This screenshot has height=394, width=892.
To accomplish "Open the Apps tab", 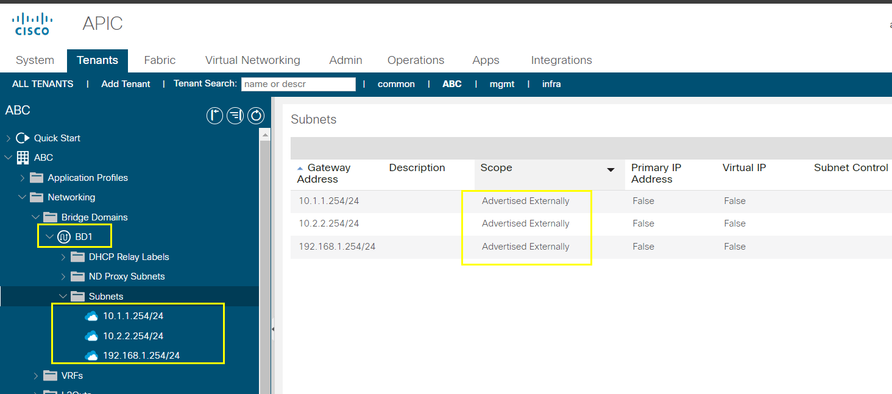I will click(x=486, y=60).
